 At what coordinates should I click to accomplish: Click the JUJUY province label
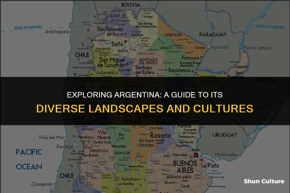pos(114,16)
